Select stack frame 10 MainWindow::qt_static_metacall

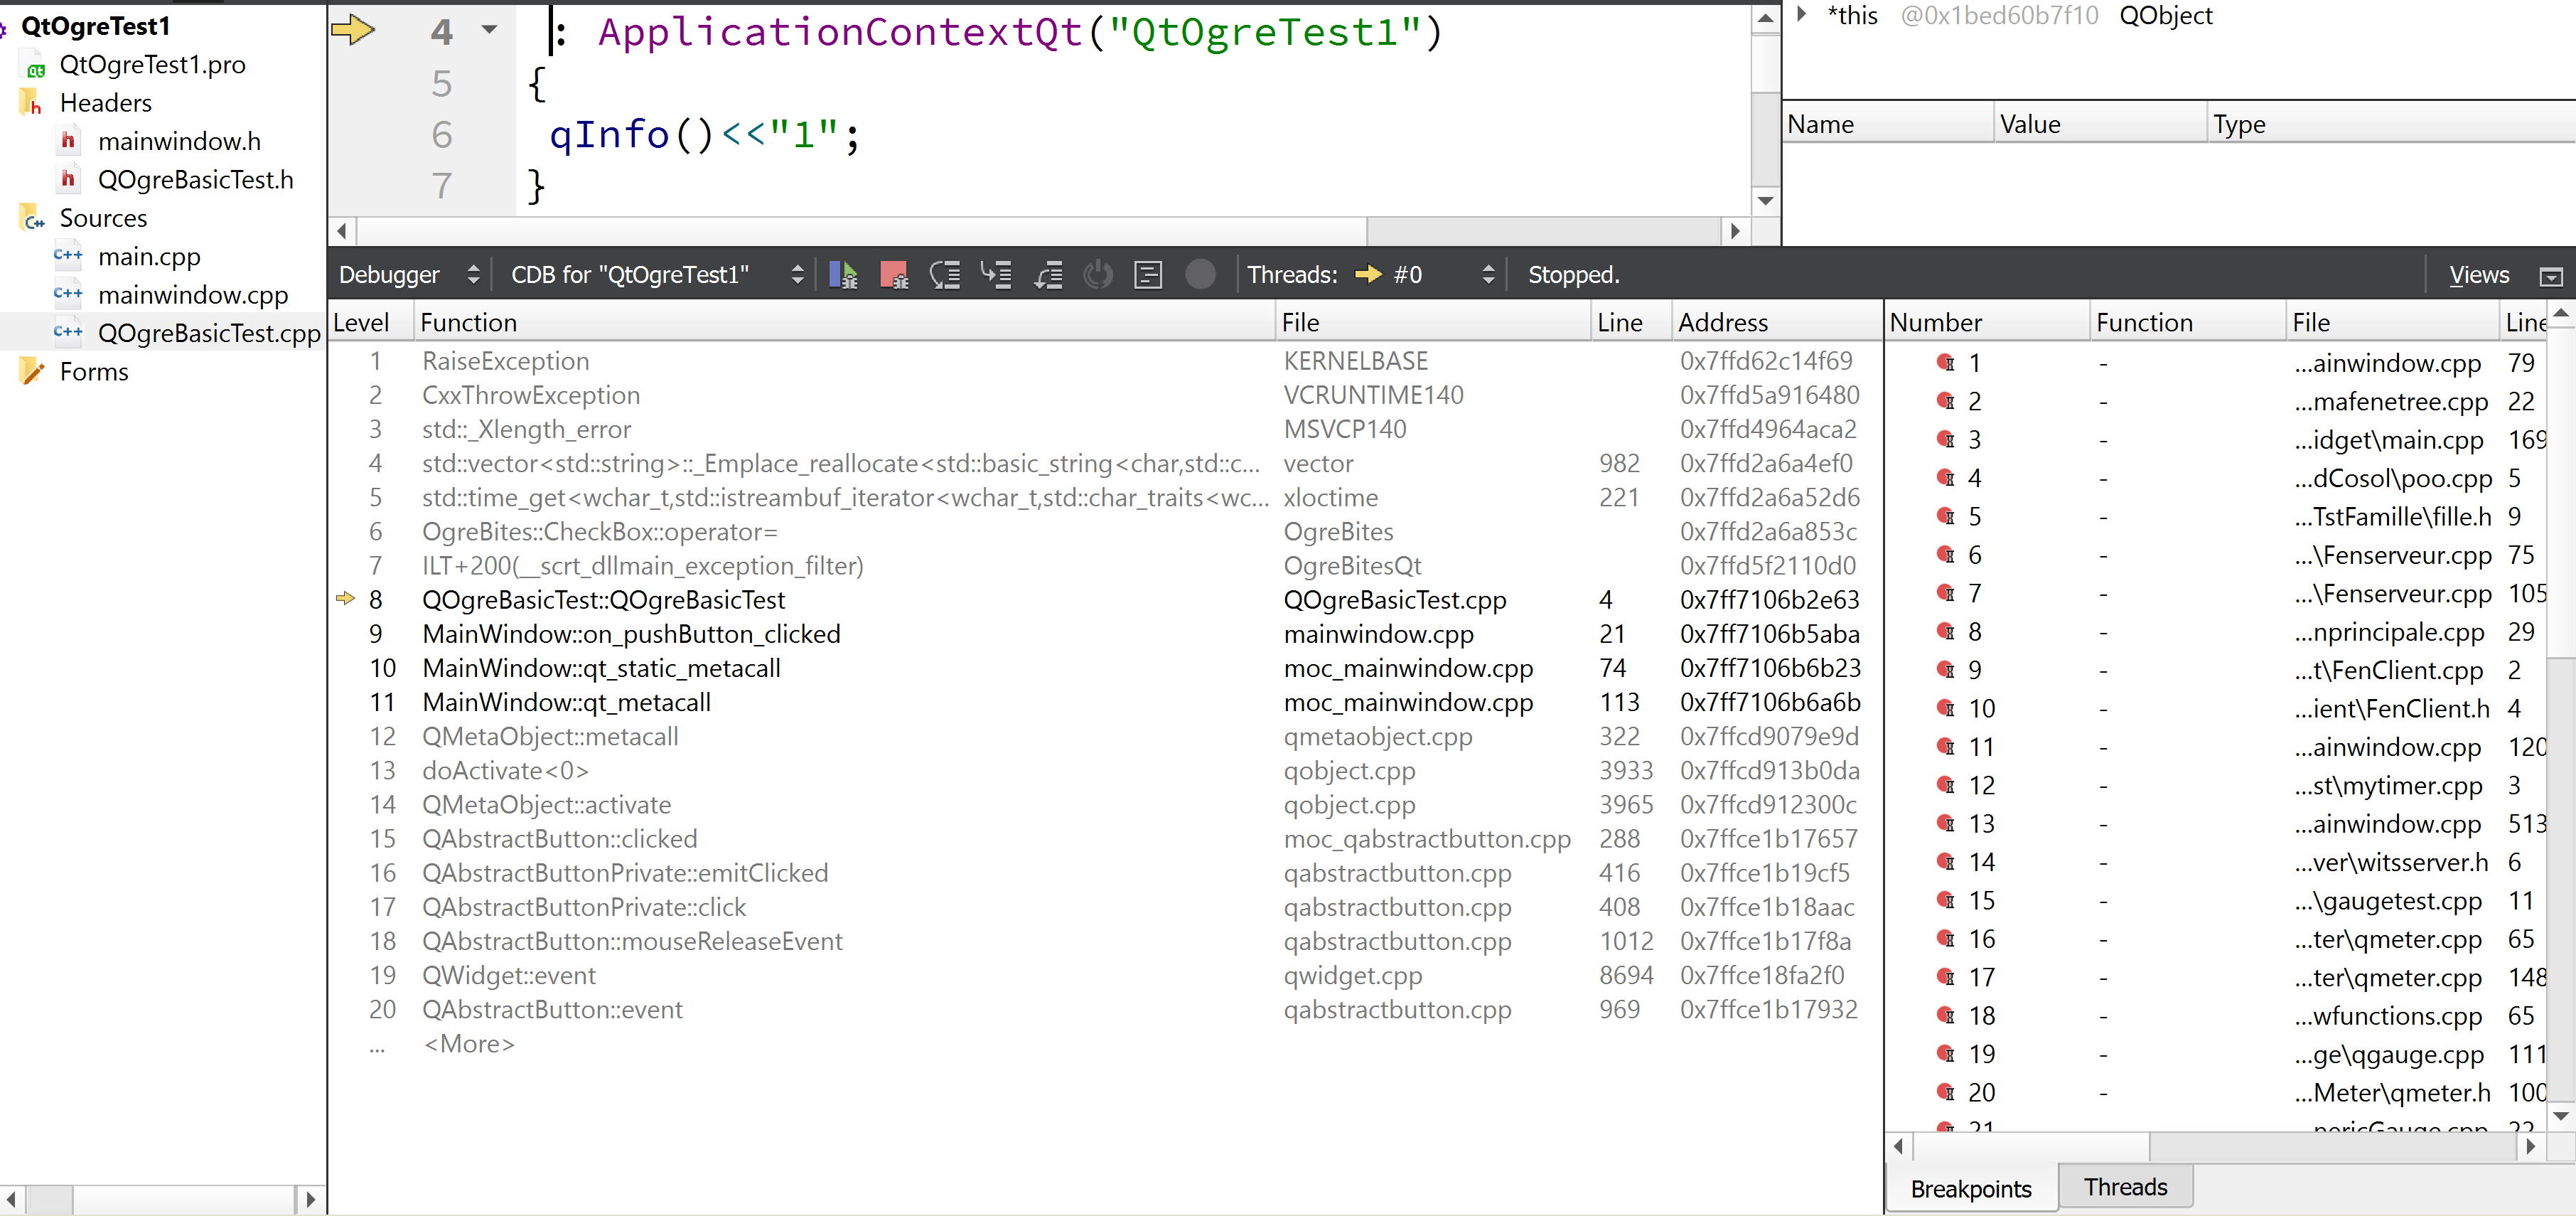(1105, 668)
